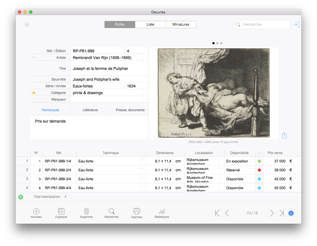This screenshot has width=317, height=246.
Task: Click the red status dot for Réservé
Action: click(x=259, y=170)
